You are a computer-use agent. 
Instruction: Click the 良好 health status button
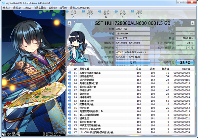point(133,62)
